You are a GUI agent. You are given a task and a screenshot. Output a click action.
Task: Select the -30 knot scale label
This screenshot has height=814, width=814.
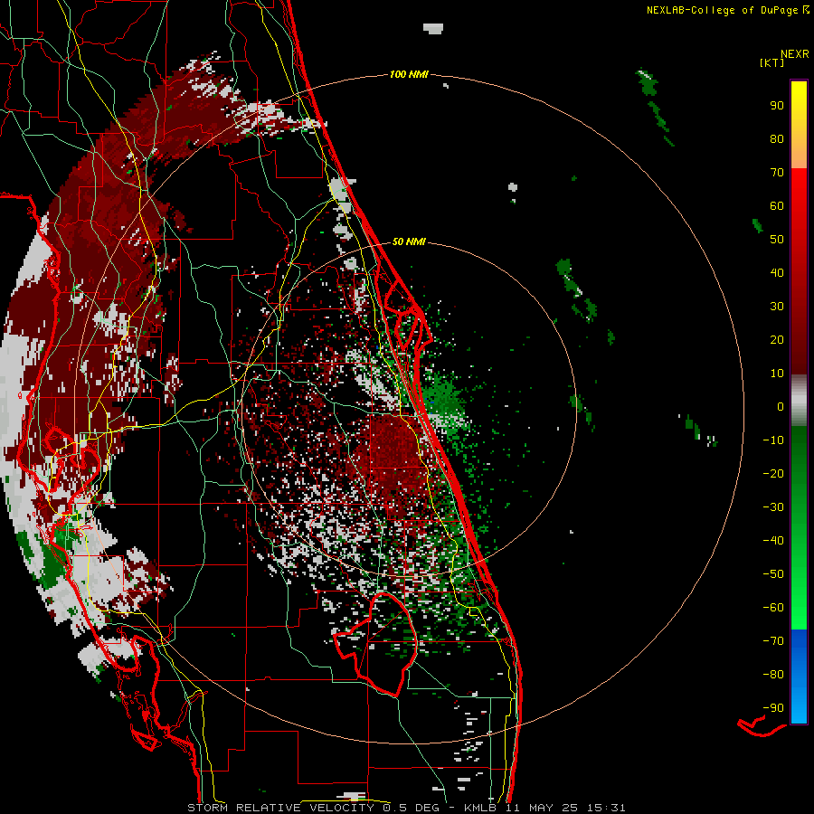pyautogui.click(x=773, y=507)
